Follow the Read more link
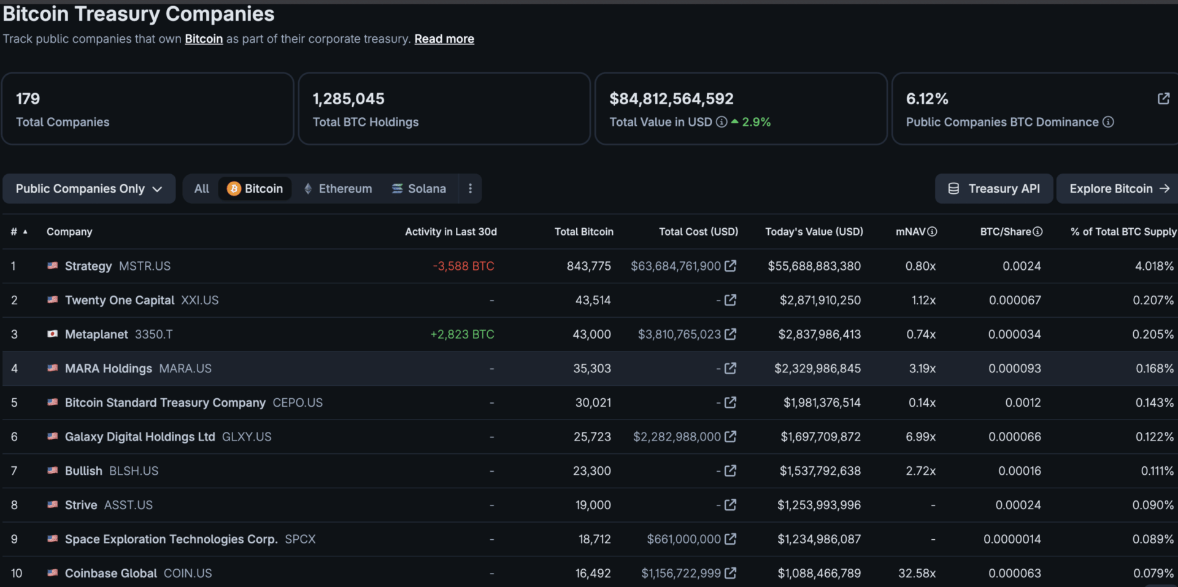 pos(444,39)
